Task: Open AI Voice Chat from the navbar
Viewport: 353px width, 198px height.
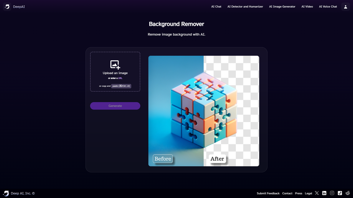Action: click(328, 7)
